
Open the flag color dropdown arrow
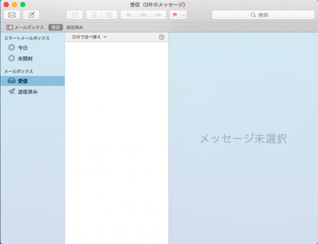click(183, 15)
